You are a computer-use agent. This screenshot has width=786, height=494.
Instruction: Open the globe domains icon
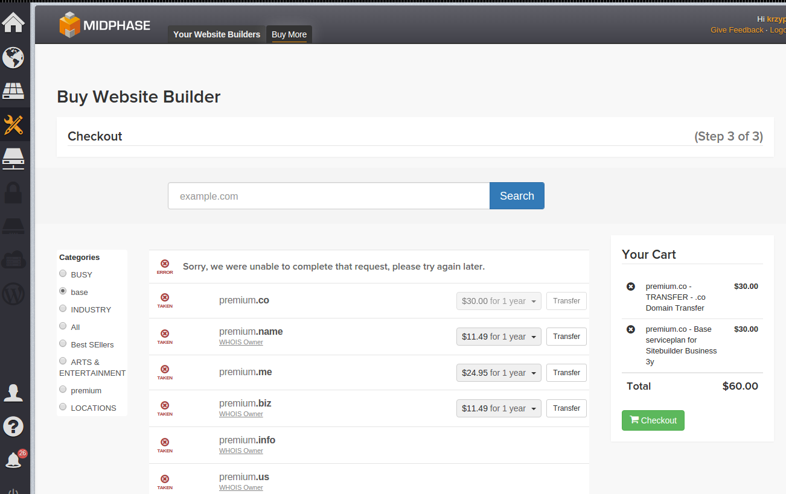click(x=13, y=58)
